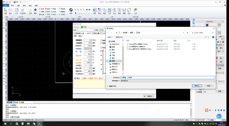
Task: Open the material dropdown in layer dialog
Action: pyautogui.click(x=86, y=30)
